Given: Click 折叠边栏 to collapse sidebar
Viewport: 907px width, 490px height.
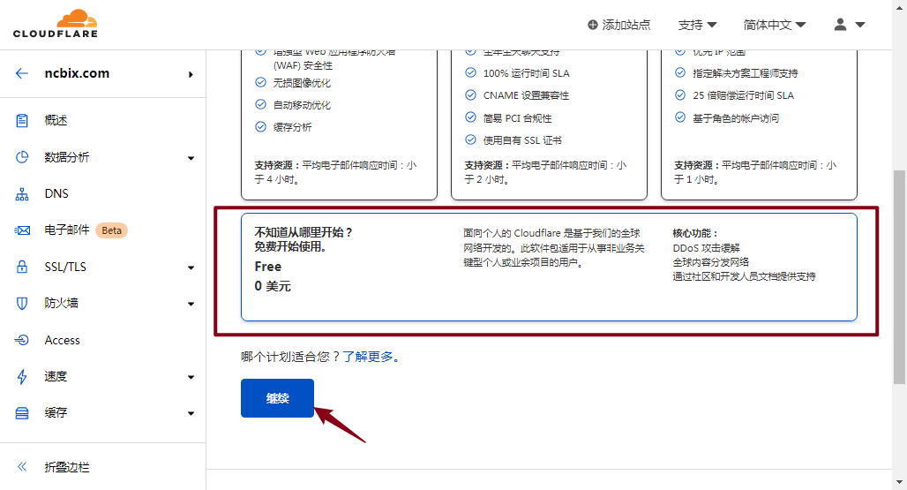Looking at the screenshot, I should pyautogui.click(x=67, y=467).
